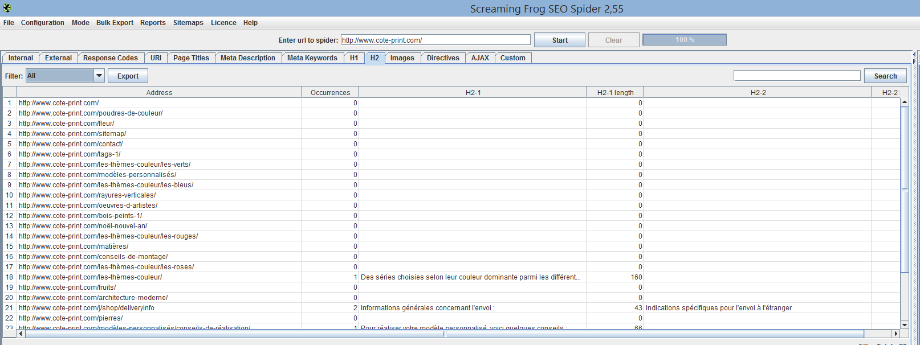
Task: Collapse the split pane using left arrow
Action: click(914, 55)
